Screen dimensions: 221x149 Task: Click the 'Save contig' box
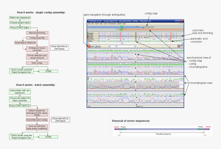(37, 63)
